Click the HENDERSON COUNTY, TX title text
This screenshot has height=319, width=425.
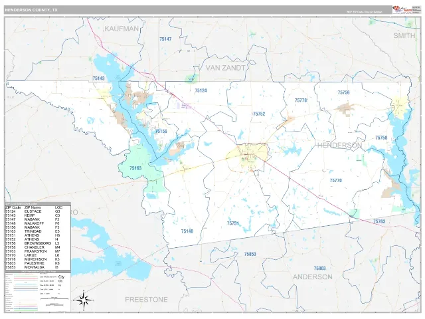31,10
